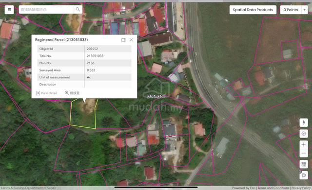Open Spatial Data Products
Viewport: 312px width, 190px height.
tap(253, 10)
